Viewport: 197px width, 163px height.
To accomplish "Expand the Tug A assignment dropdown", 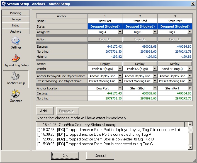I will 120,32.
